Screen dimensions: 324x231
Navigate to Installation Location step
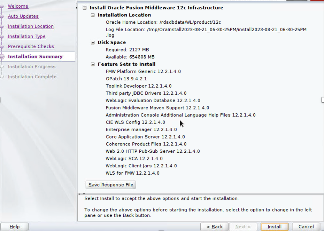coord(31,26)
